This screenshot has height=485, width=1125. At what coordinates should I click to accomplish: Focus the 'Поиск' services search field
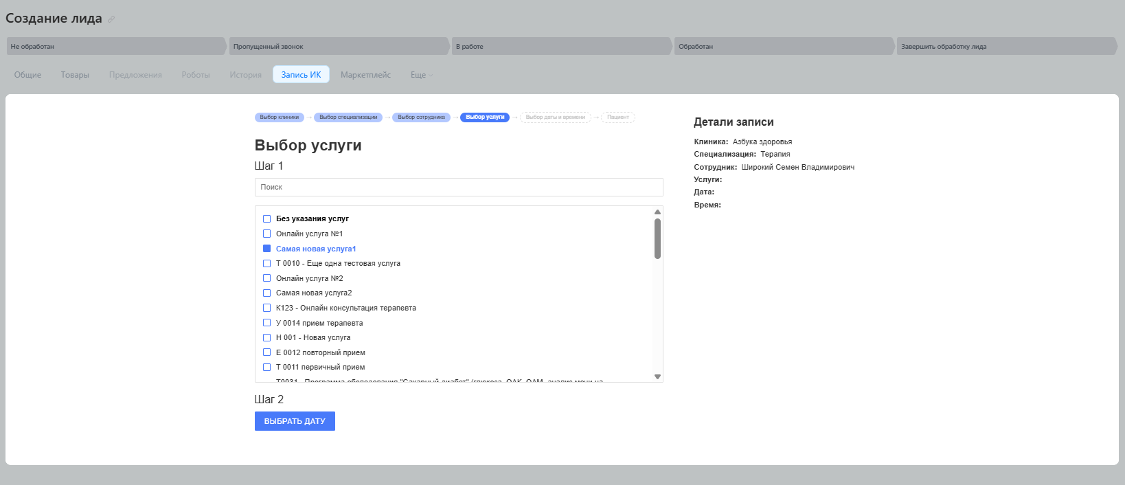coord(459,187)
